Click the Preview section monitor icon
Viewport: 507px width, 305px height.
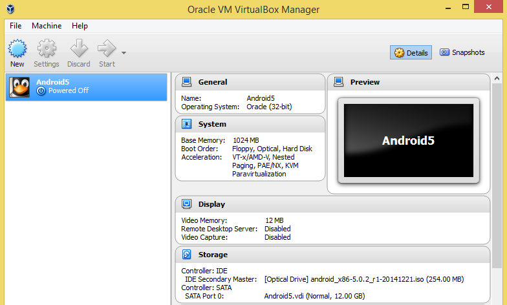(339, 82)
